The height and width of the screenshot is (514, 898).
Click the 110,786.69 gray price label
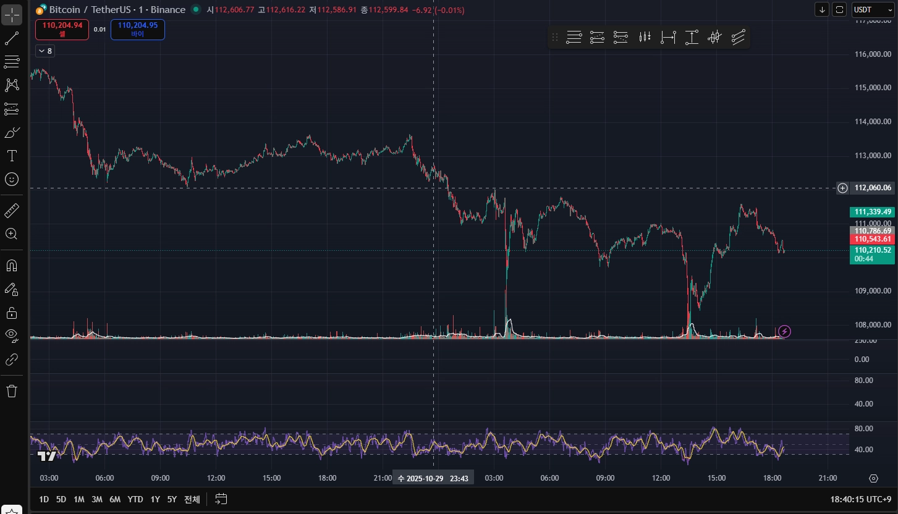pos(873,230)
